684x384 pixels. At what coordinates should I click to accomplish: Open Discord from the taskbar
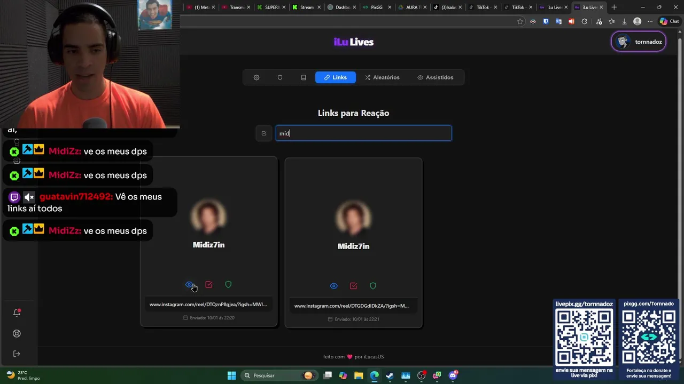click(453, 375)
